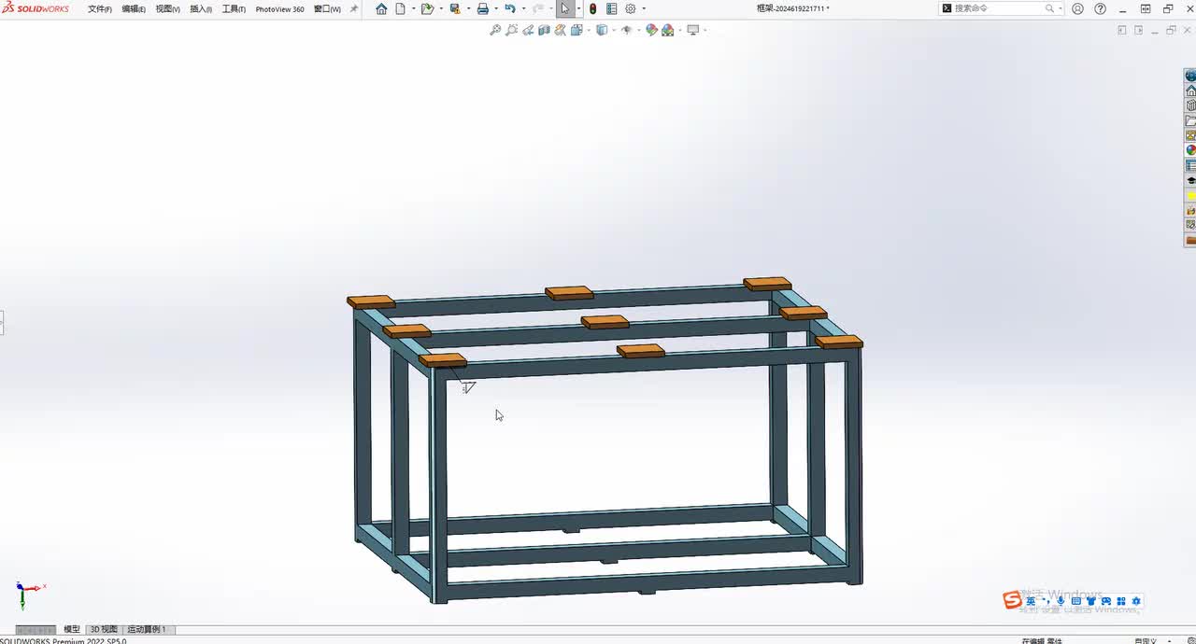
Task: Open the 窗口(W) menu
Action: click(327, 9)
